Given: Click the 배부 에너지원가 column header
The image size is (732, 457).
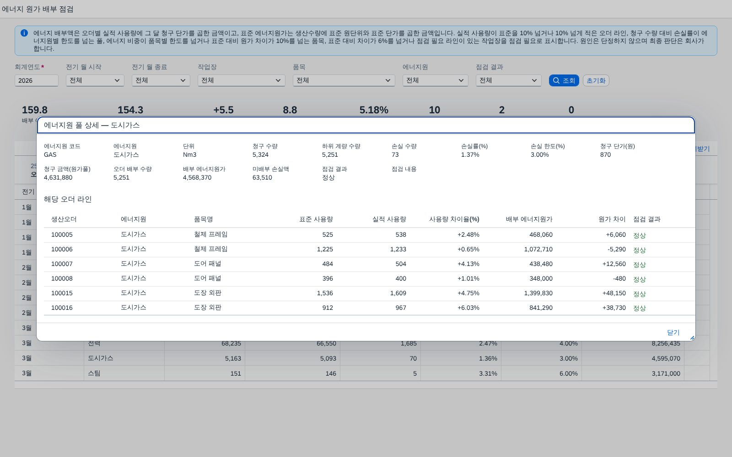Looking at the screenshot, I should (x=529, y=219).
